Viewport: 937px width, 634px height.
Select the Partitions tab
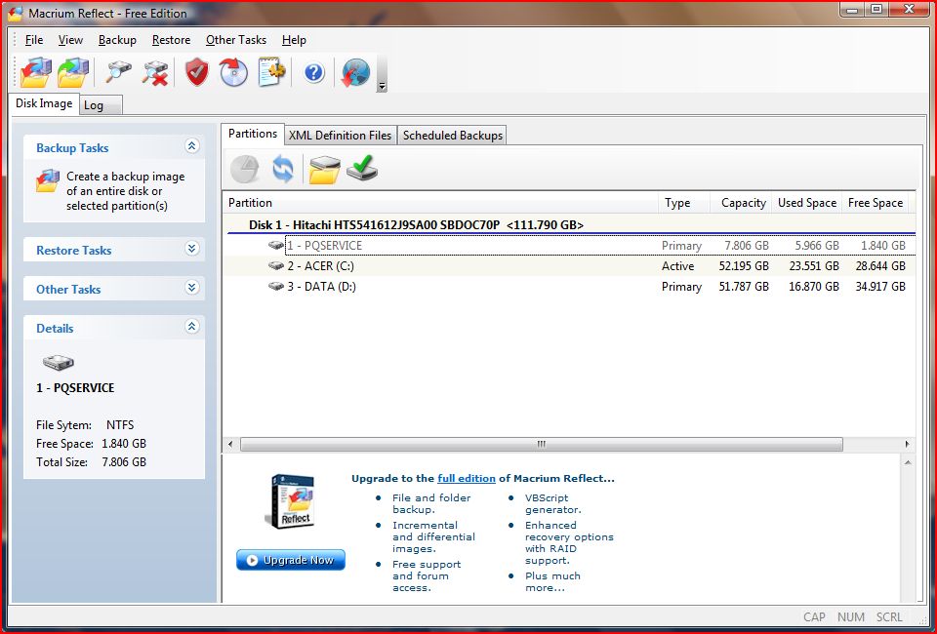pyautogui.click(x=253, y=134)
